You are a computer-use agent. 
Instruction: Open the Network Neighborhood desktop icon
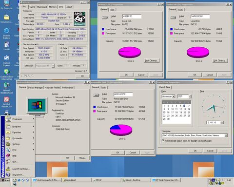pos(6,85)
